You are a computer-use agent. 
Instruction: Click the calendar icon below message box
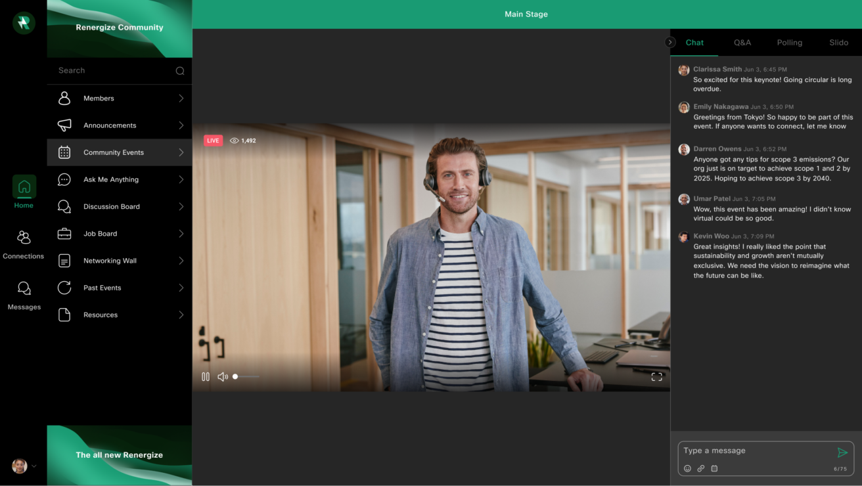[715, 468]
